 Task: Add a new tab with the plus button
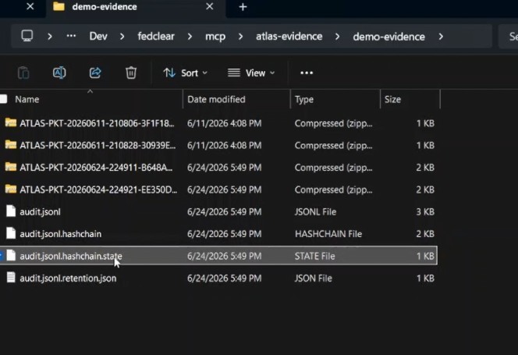[243, 6]
